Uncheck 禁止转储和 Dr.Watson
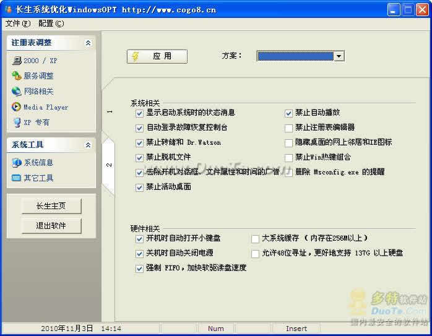Image resolution: width=432 pixels, height=336 pixels. pyautogui.click(x=140, y=143)
